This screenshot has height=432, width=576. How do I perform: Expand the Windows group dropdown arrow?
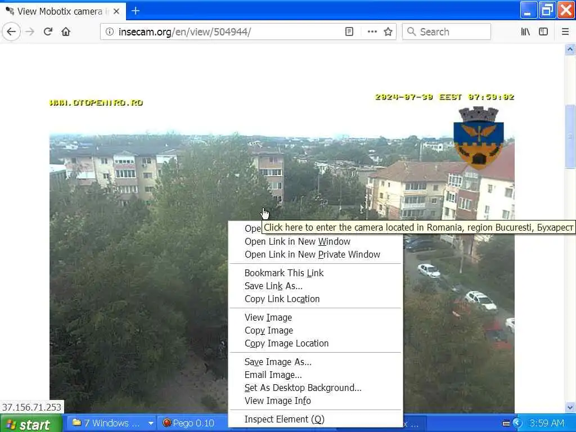pyautogui.click(x=151, y=424)
